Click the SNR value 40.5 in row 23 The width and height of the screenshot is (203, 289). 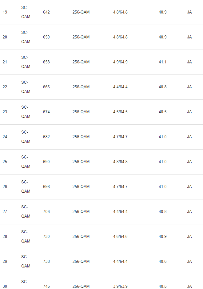(x=163, y=112)
